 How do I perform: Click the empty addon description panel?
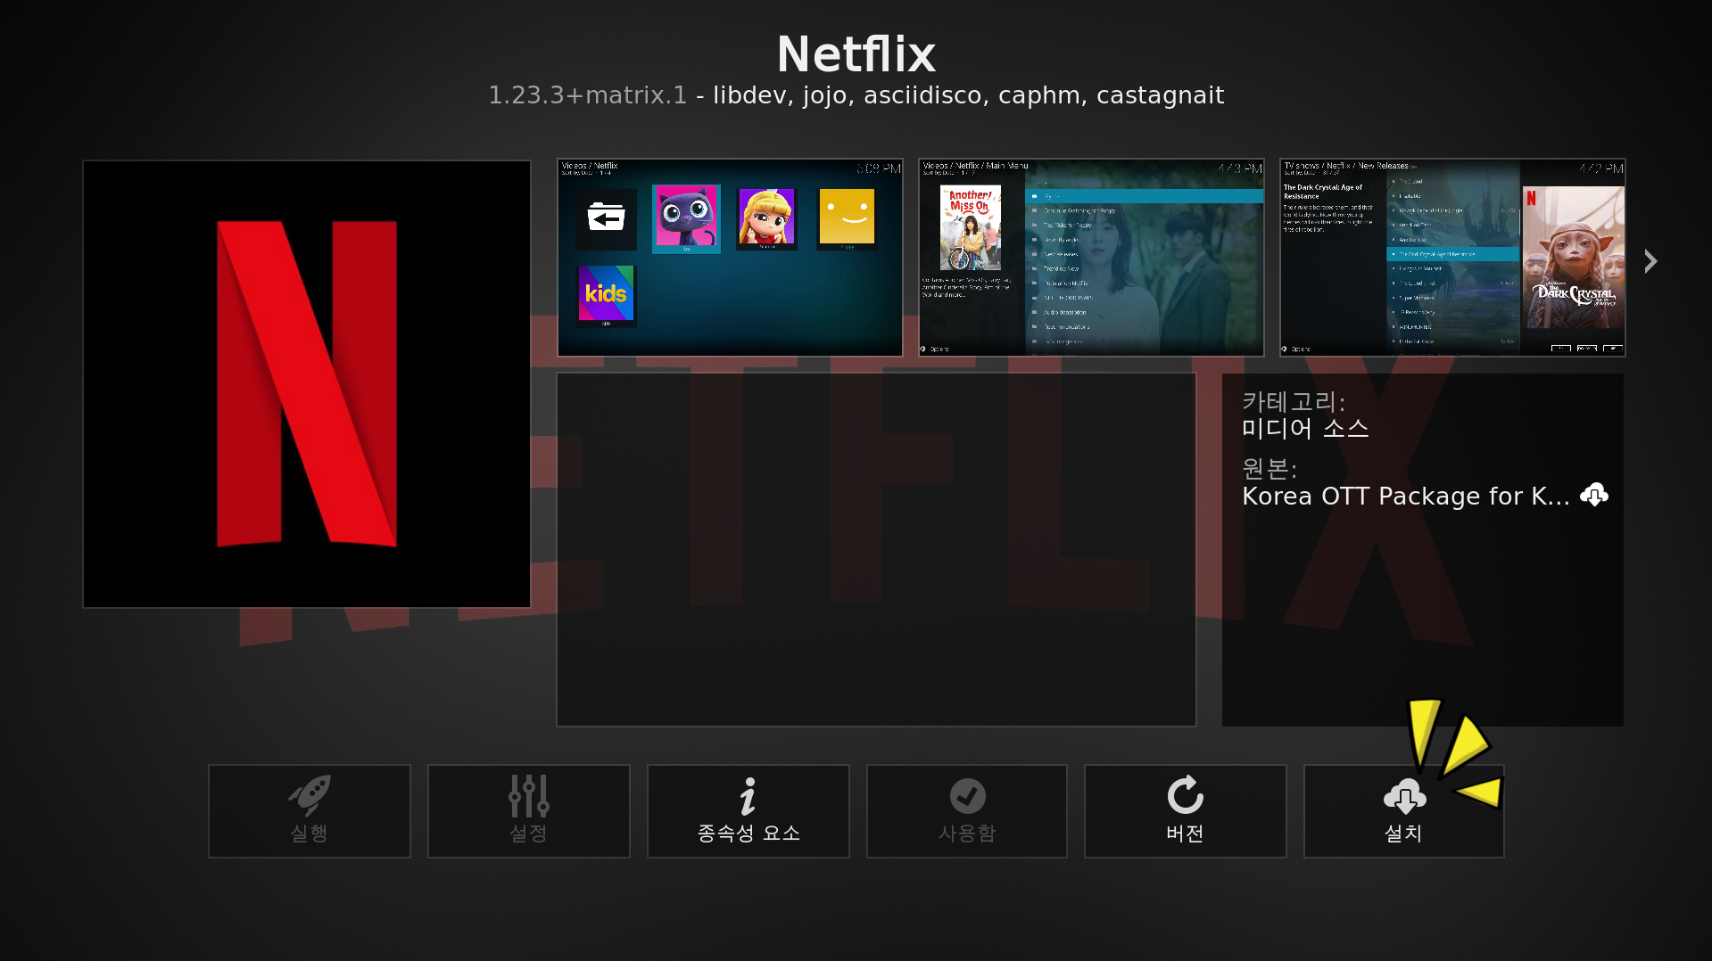point(876,549)
